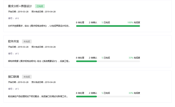Click the description starting with 架构师根据
This screenshot has height=107, width=175.
[x=39, y=61]
